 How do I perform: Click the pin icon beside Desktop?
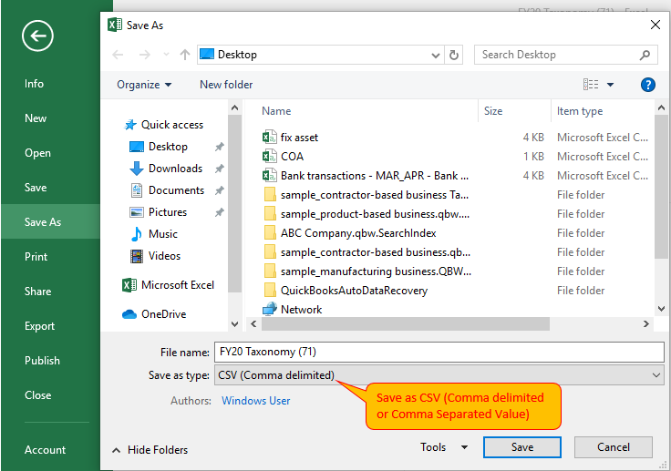tap(219, 148)
